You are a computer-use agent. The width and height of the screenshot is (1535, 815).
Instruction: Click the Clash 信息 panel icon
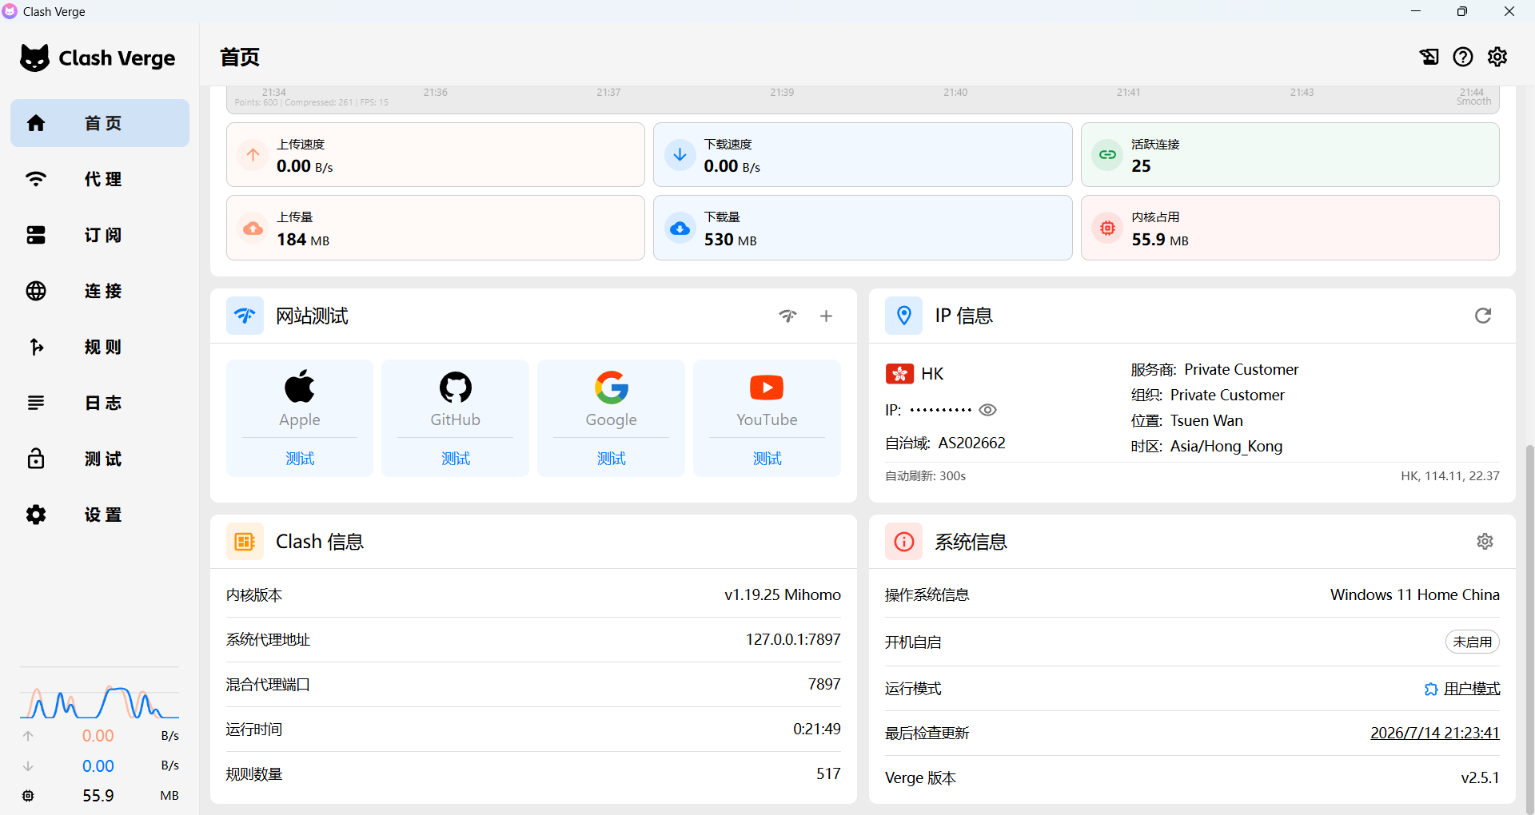click(x=245, y=542)
